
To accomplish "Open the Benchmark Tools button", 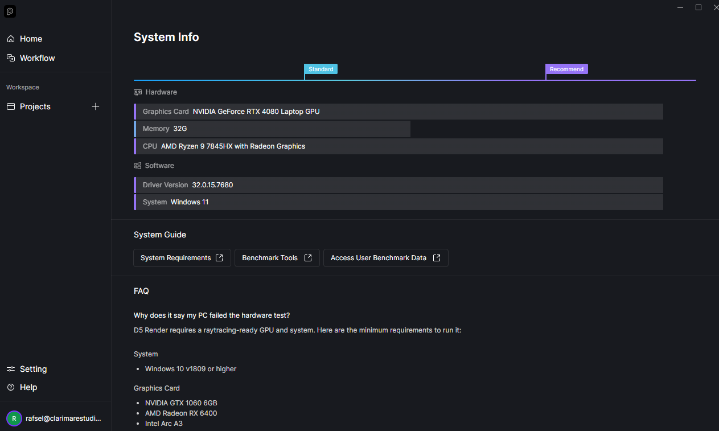I will [277, 258].
